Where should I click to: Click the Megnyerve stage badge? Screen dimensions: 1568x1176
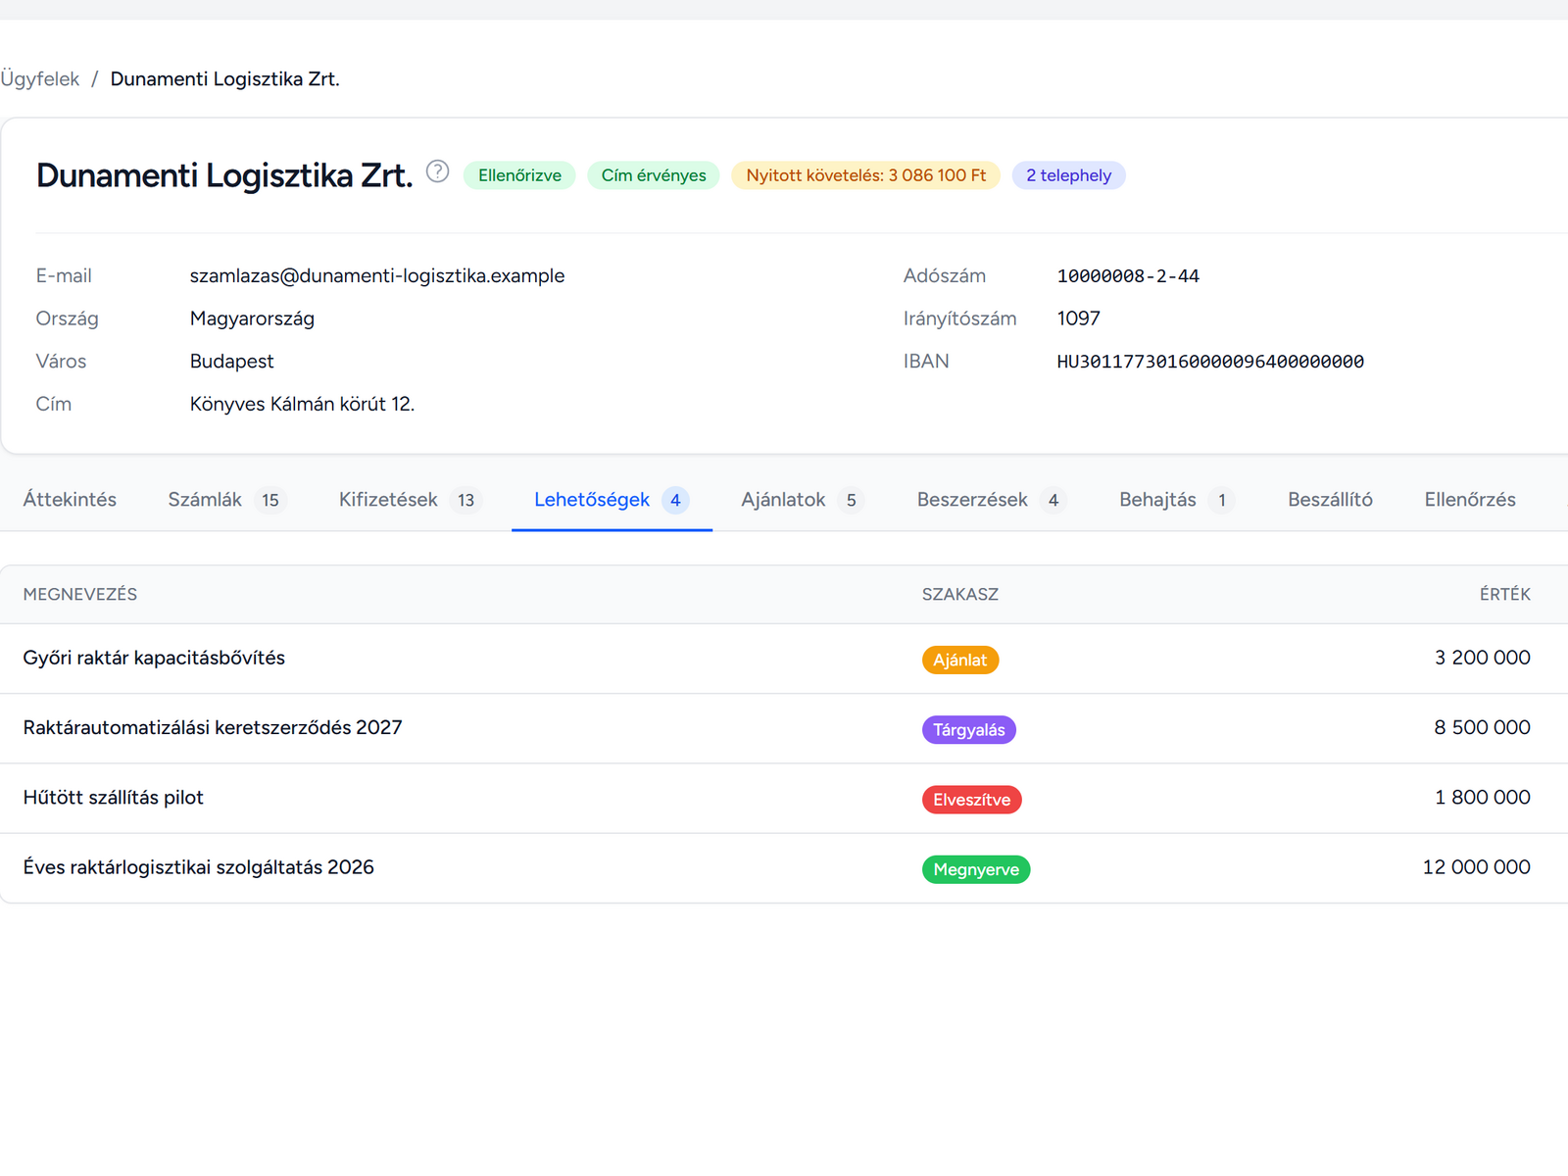click(x=976, y=869)
